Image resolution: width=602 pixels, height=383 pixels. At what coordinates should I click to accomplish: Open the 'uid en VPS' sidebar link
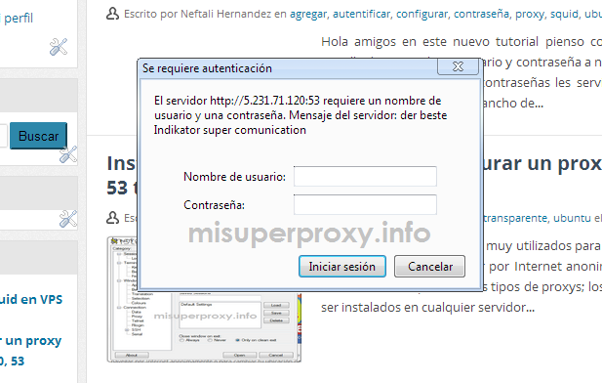click(x=30, y=299)
